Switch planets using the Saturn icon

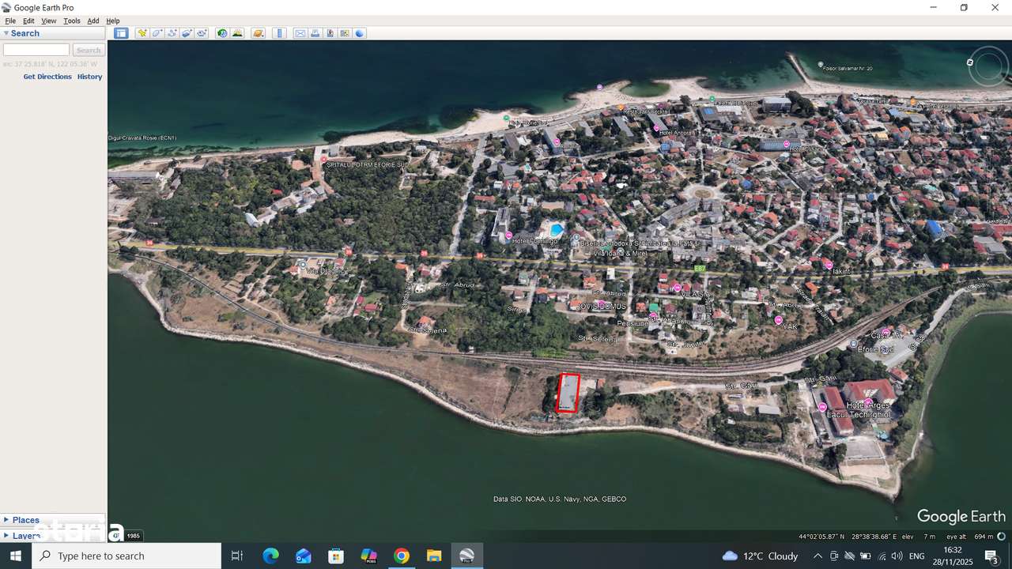click(x=258, y=32)
